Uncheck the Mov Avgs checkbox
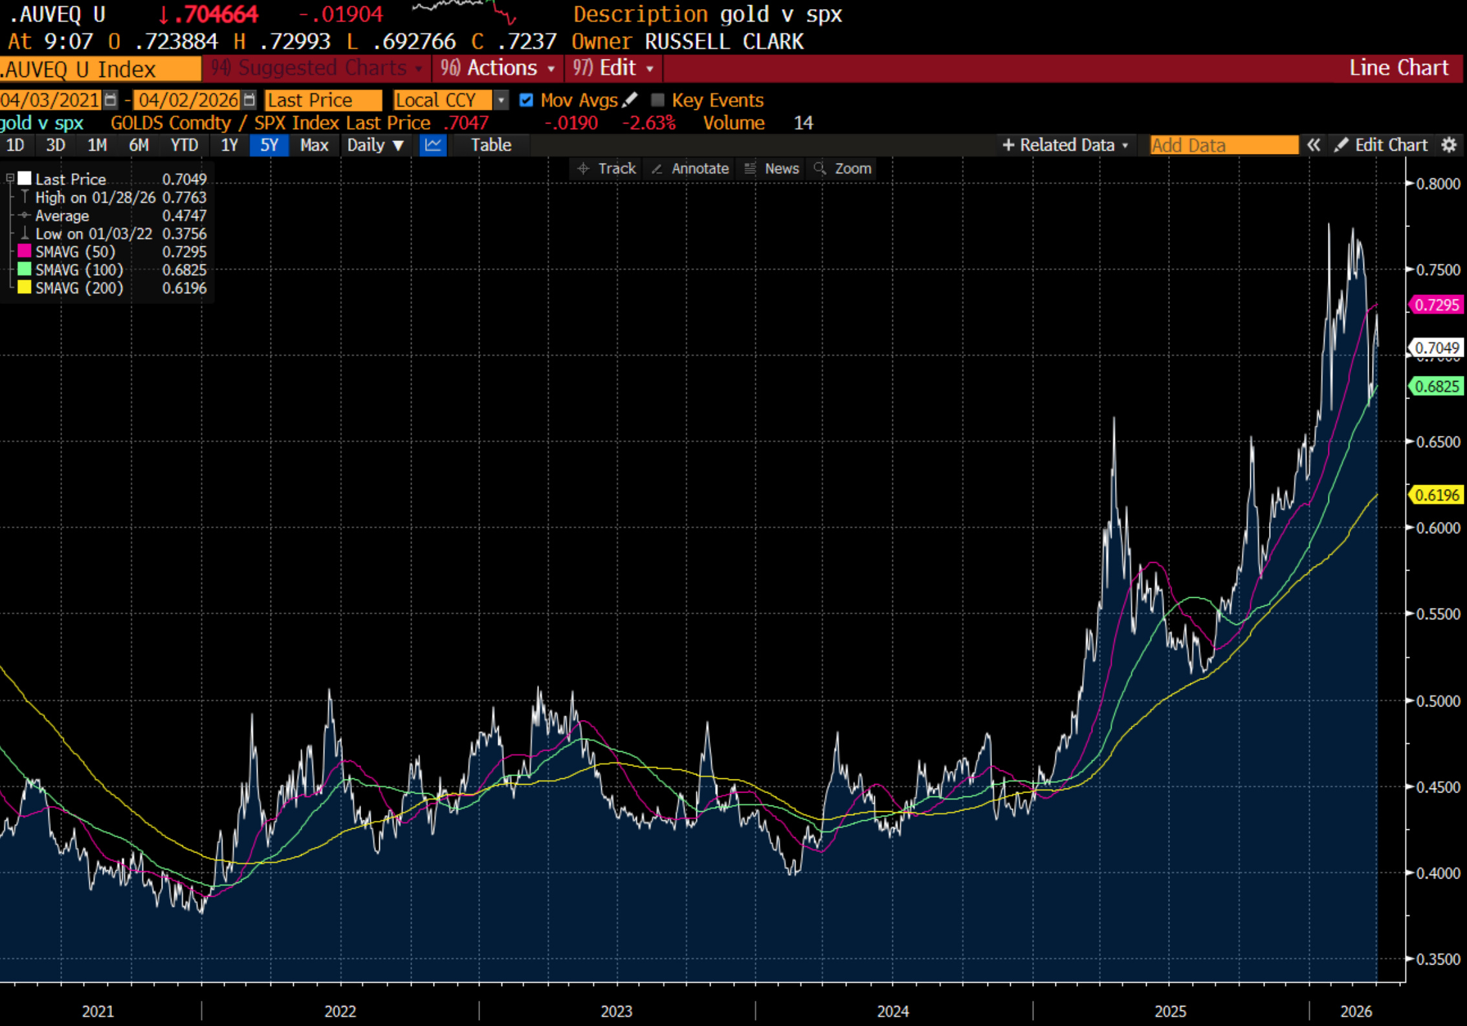The image size is (1467, 1026). coord(526,100)
